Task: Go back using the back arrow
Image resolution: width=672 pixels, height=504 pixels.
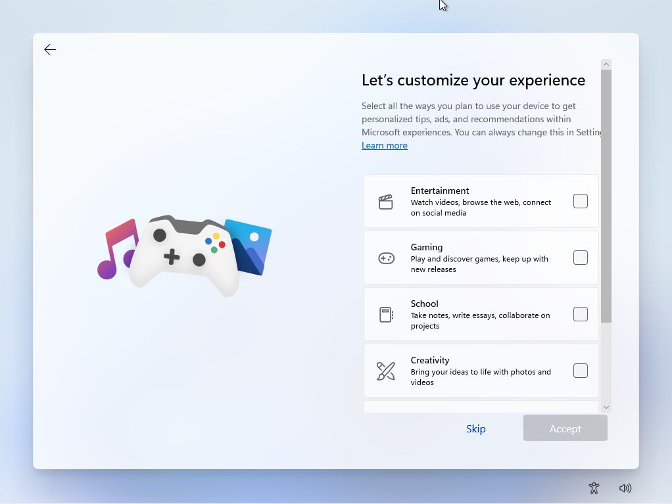Action: click(50, 50)
